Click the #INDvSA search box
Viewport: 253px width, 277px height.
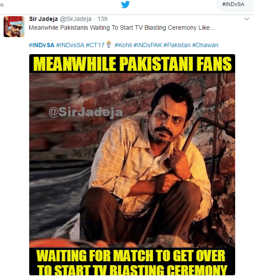pos(235,5)
